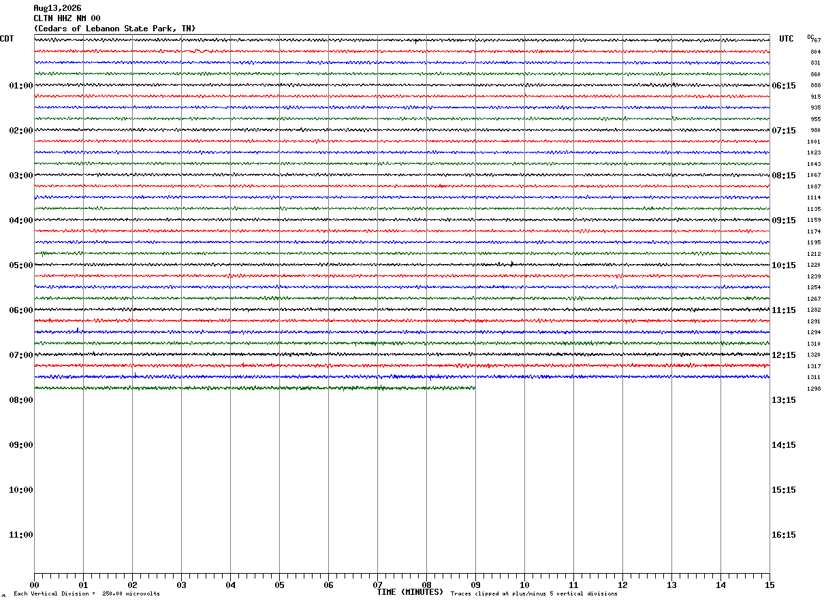Click minute tick label '07' on the axis
The width and height of the screenshot is (824, 603).
(377, 585)
